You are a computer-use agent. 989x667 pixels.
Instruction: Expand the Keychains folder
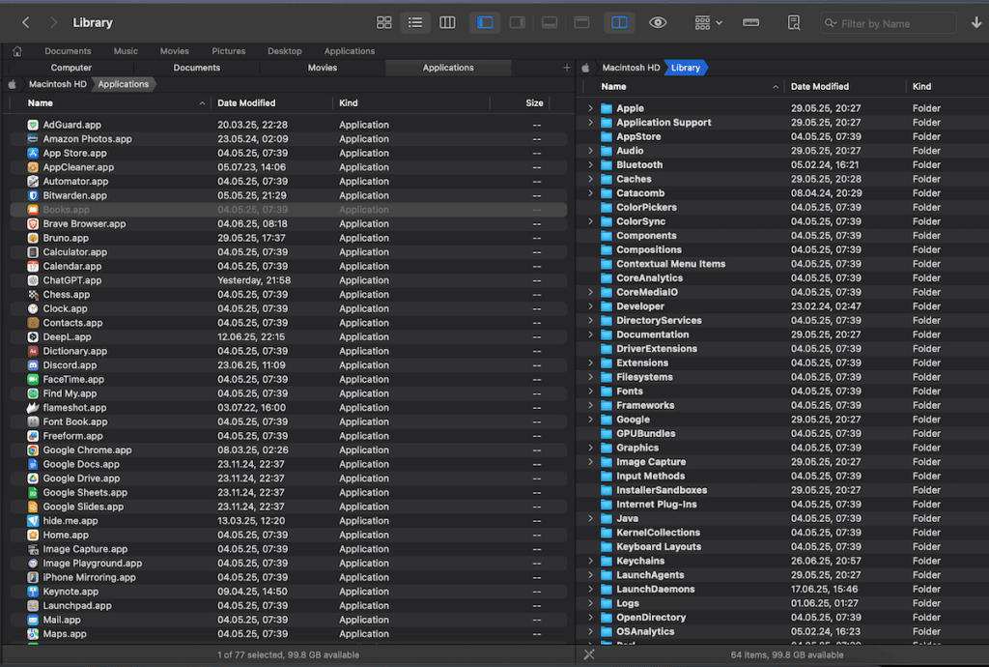(590, 561)
